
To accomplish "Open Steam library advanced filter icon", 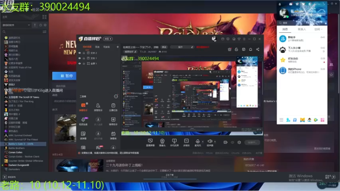I will (x=45, y=32).
